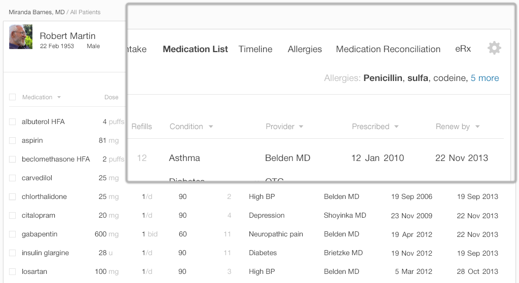
Task: Check the albuterol HFA checkbox
Action: (13, 122)
